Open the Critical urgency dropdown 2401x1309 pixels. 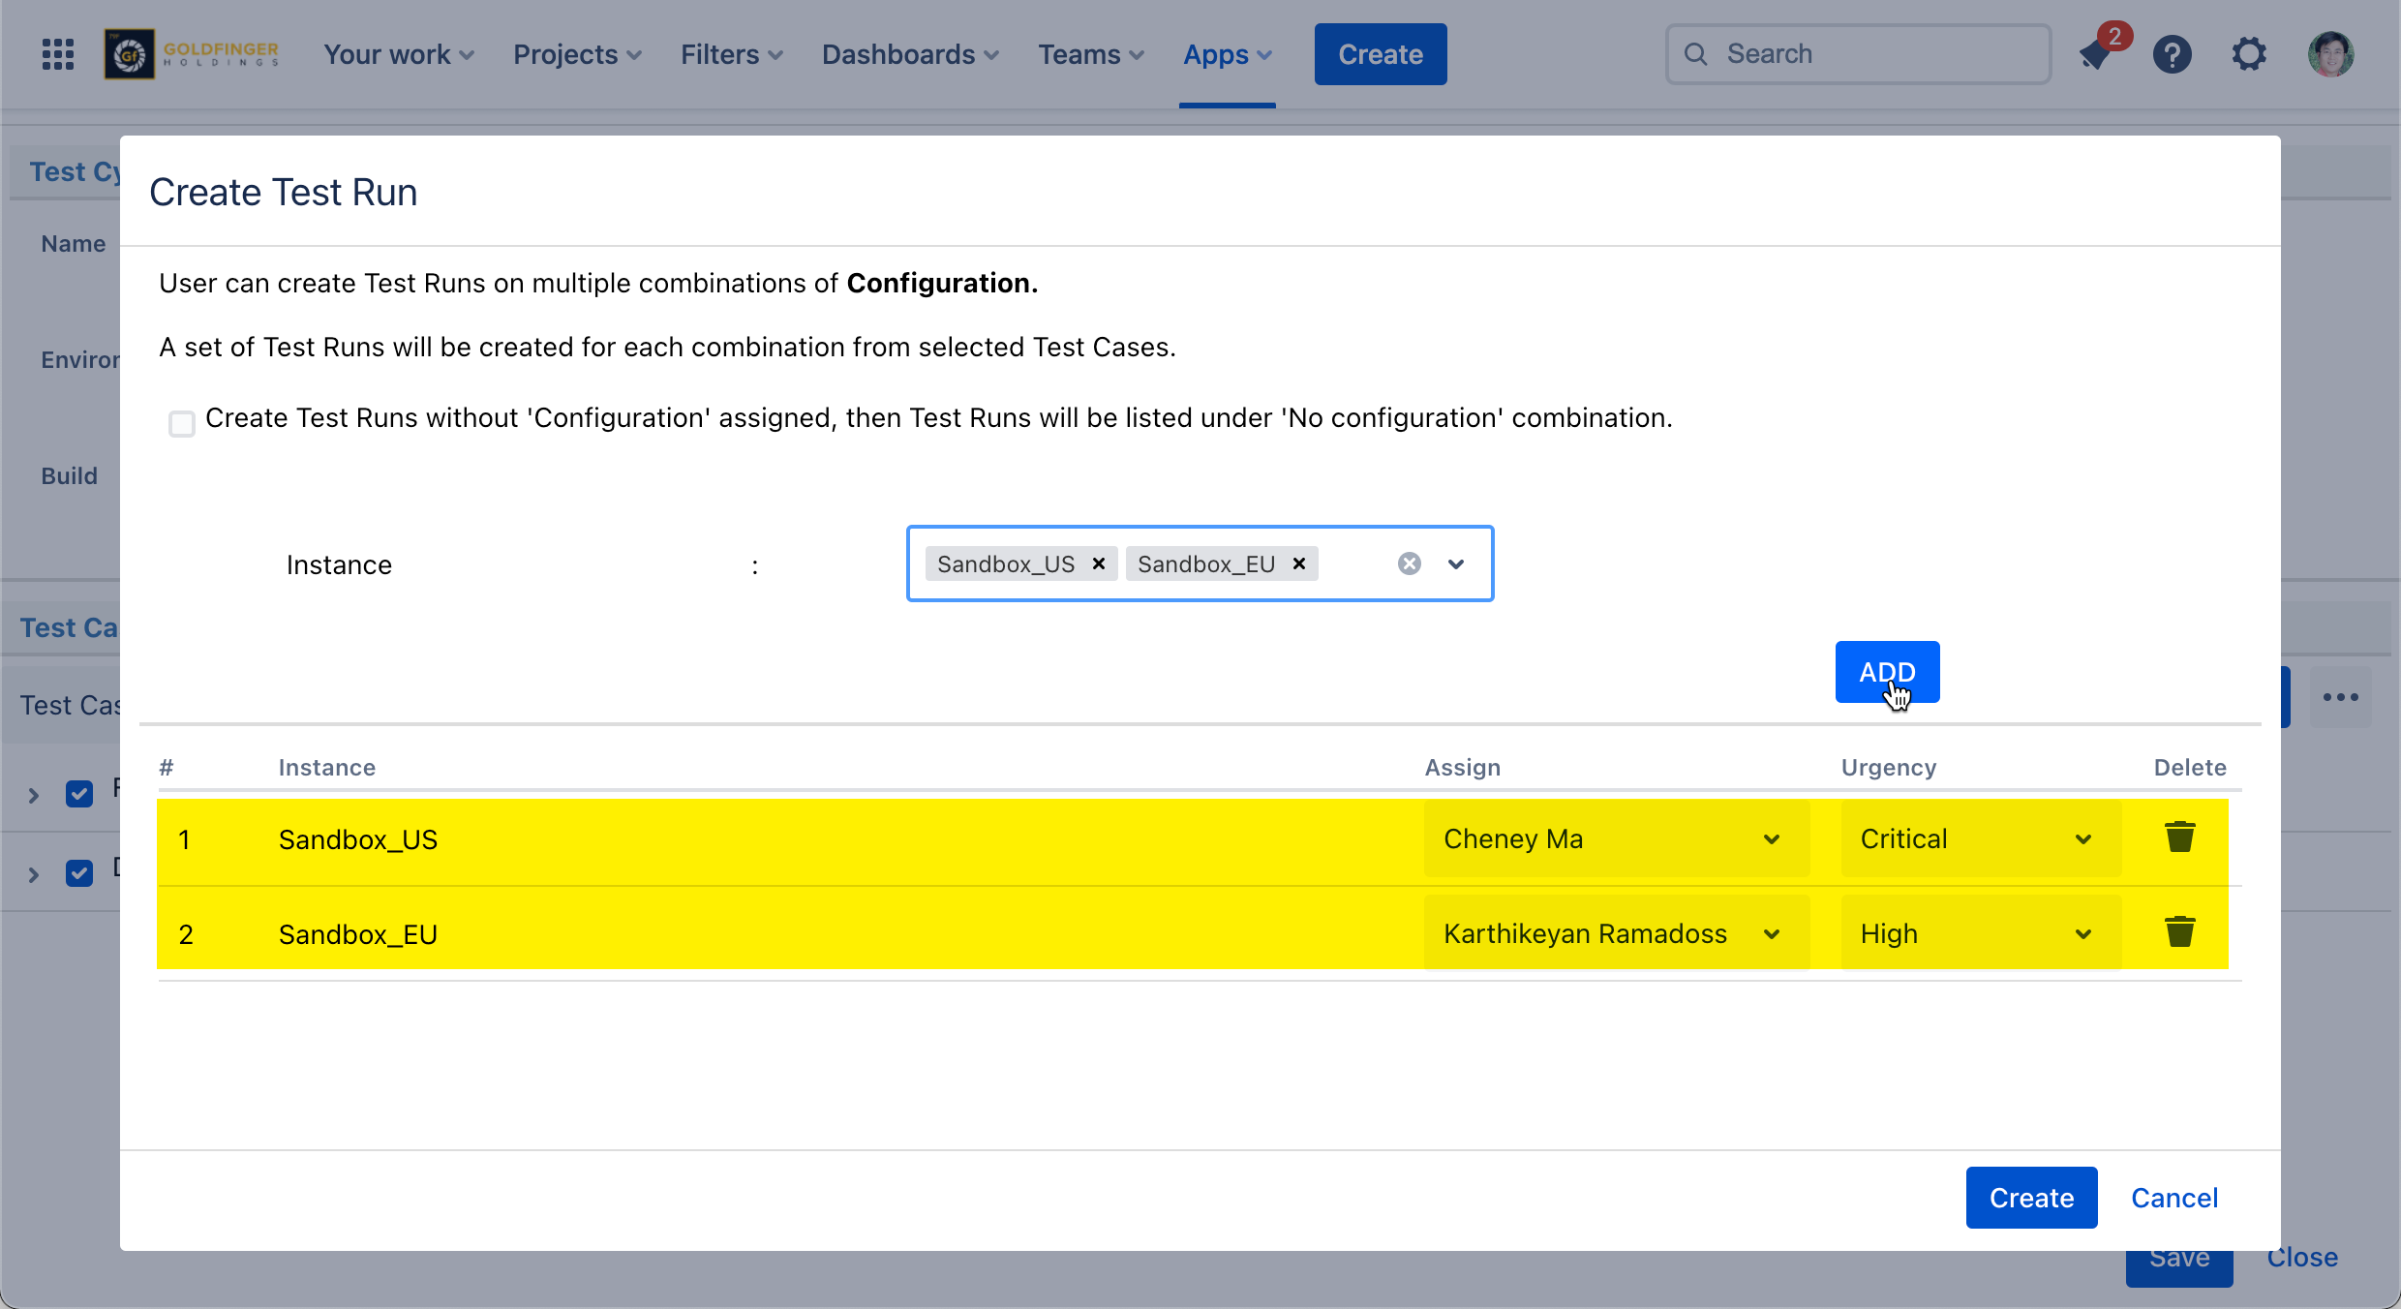pyautogui.click(x=1979, y=838)
